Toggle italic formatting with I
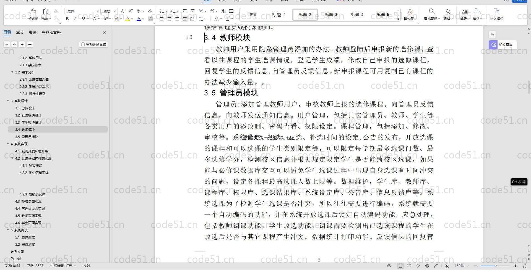 coord(75,19)
